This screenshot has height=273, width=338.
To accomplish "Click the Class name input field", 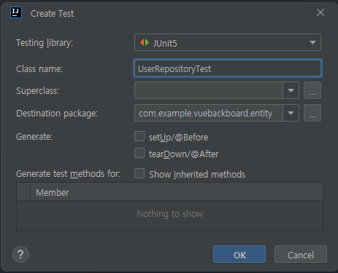I will 228,68.
